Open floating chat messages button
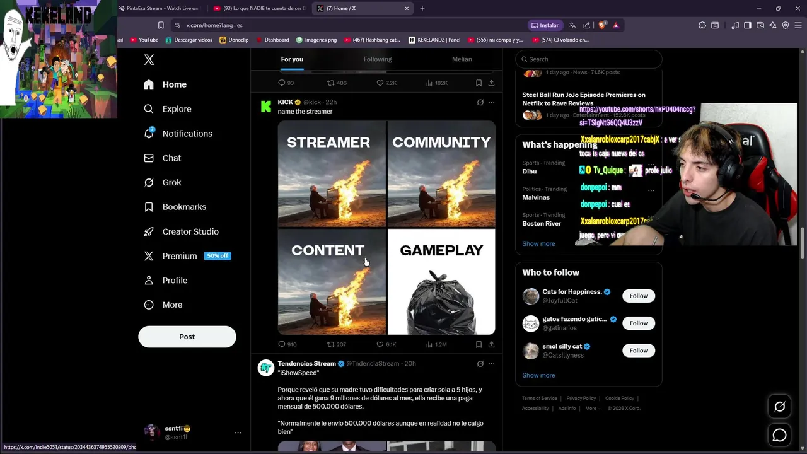807x454 pixels. (x=780, y=435)
